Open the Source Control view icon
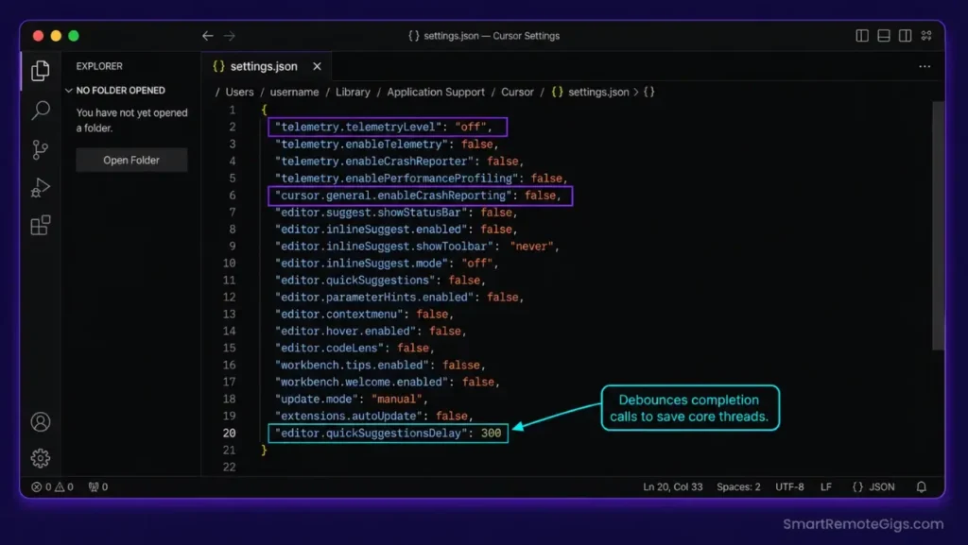 tap(41, 150)
